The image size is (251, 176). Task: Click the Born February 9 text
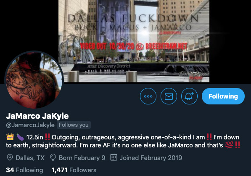(x=82, y=158)
